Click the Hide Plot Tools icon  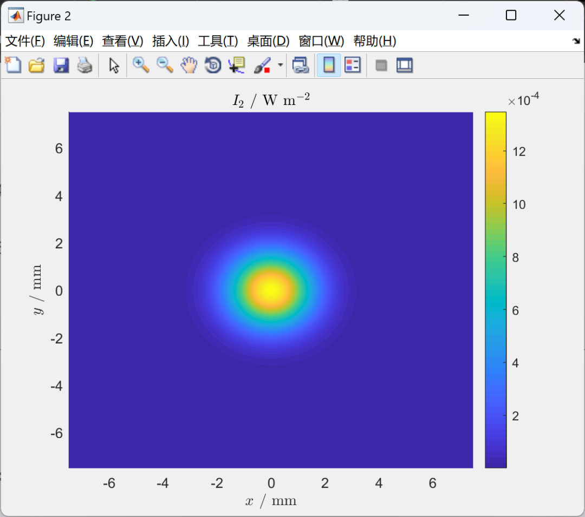(x=381, y=65)
